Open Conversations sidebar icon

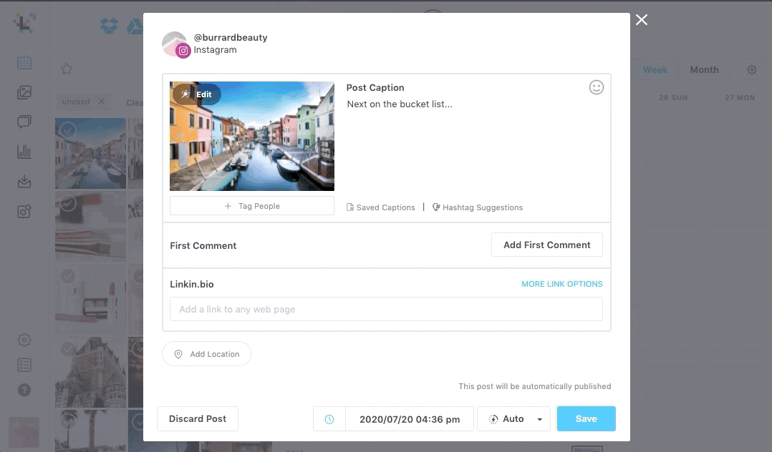tap(24, 122)
